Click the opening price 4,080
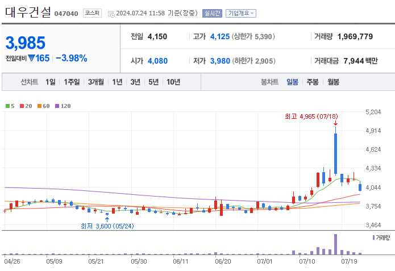The width and height of the screenshot is (395, 271). 157,61
